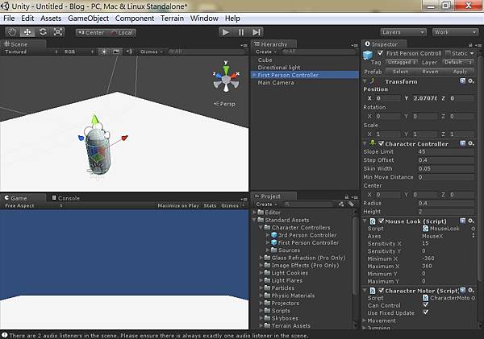This screenshot has height=339, width=484.
Task: Open the Free Aspect dropdown
Action: (x=33, y=205)
